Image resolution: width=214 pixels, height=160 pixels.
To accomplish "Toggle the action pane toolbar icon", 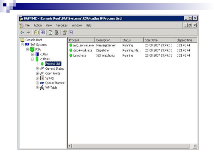I will tap(71, 32).
